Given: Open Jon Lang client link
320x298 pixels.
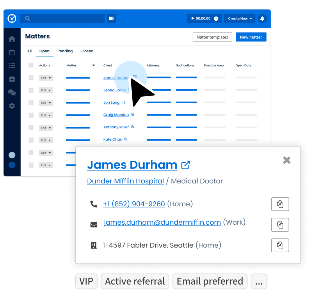Looking at the screenshot, I should pos(111,102).
